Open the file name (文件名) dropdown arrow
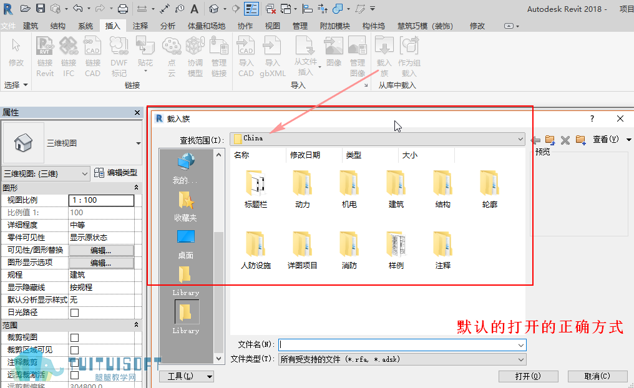634x388 pixels. [521, 345]
